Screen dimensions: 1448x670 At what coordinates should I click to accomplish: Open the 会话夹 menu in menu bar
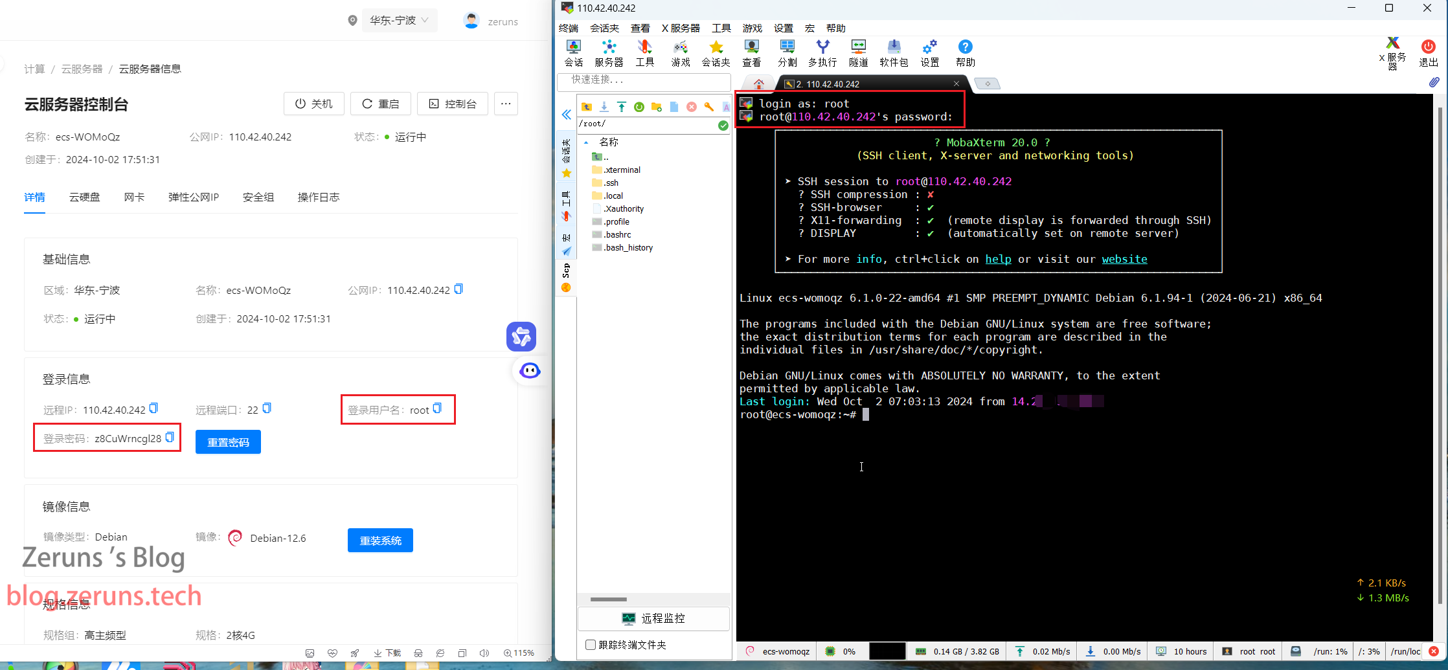click(604, 28)
